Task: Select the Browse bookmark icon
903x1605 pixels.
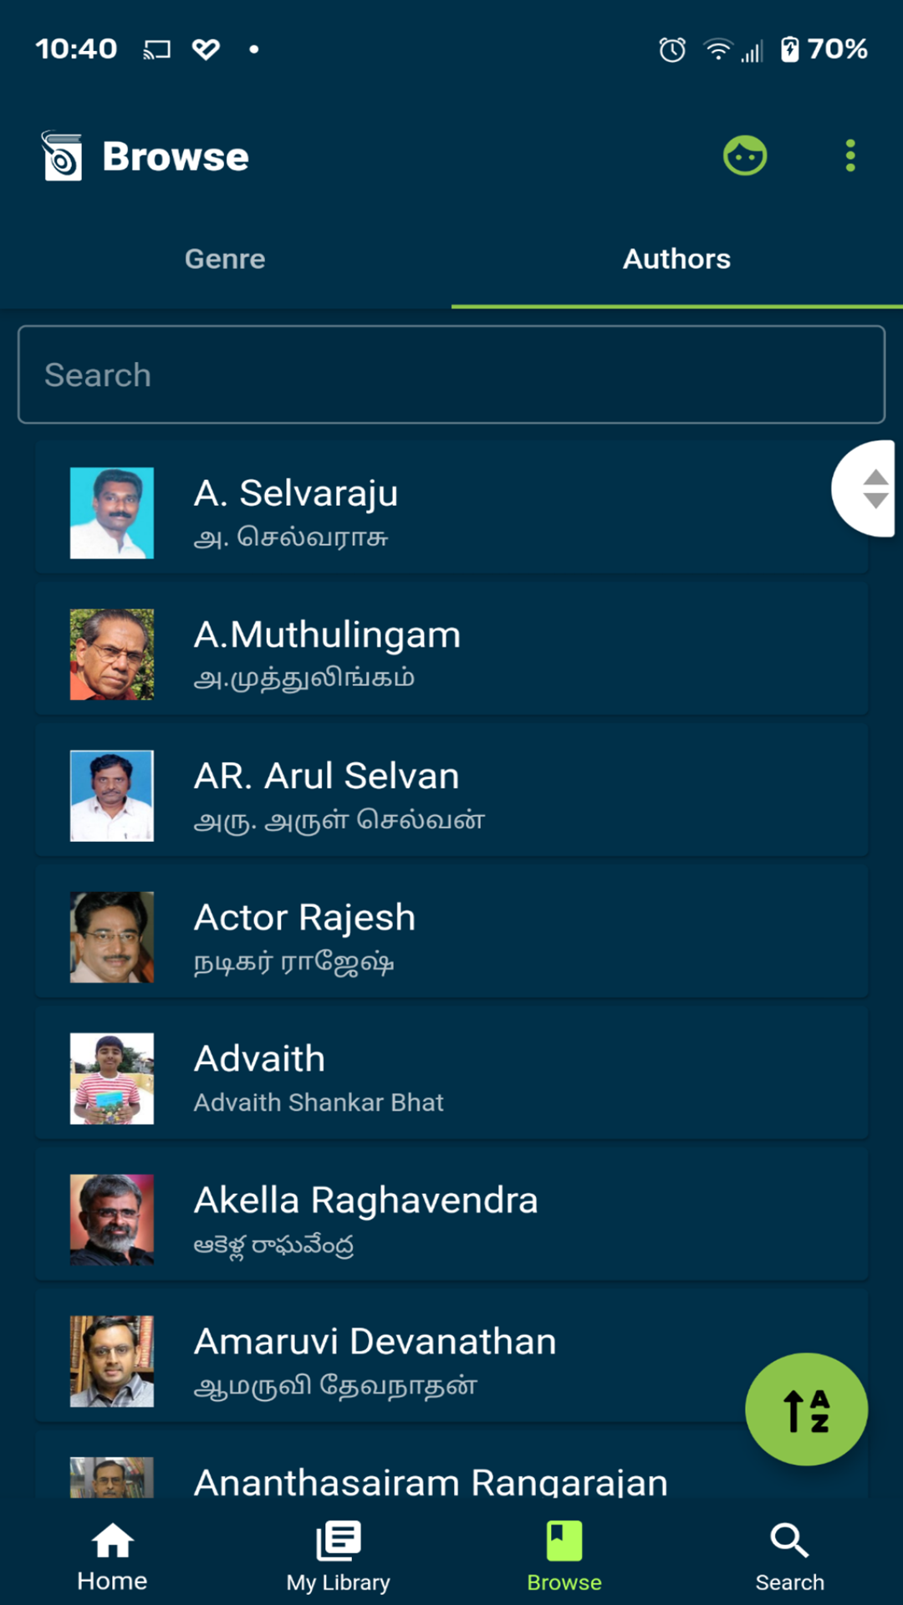Action: coord(564,1541)
